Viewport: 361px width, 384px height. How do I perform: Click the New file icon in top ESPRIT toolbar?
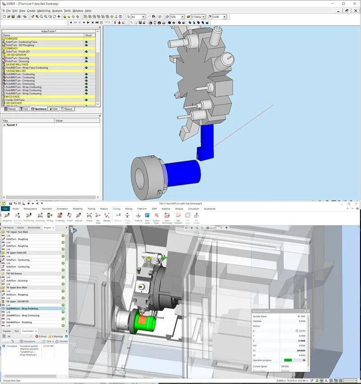pos(4,17)
